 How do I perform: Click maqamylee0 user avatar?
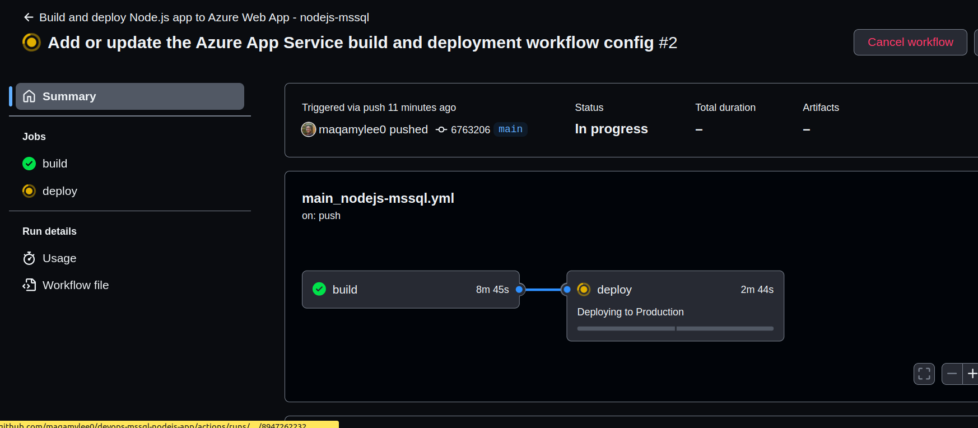click(x=309, y=129)
